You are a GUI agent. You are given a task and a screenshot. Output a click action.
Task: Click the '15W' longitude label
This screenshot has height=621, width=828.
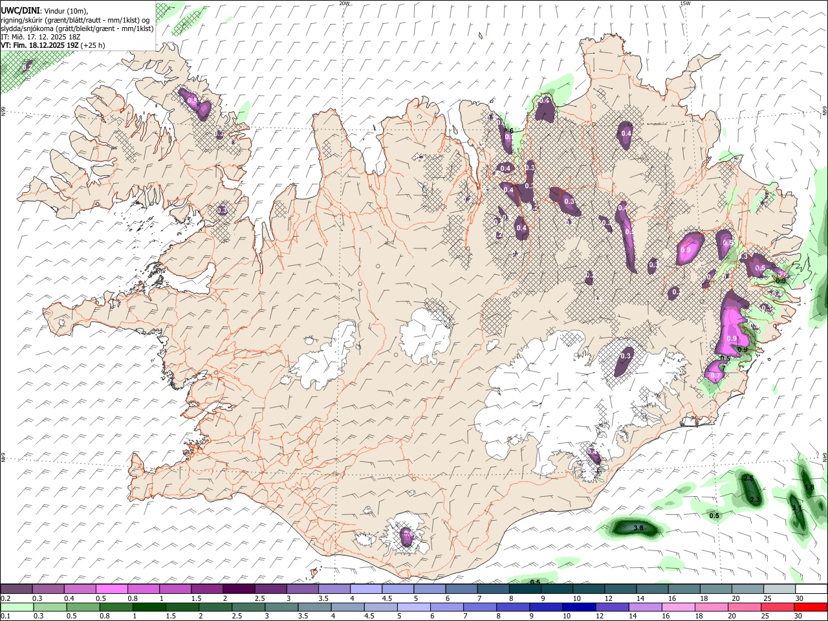click(685, 3)
